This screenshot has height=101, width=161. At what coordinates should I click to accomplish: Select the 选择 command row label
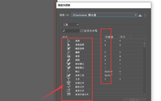tap(77, 41)
